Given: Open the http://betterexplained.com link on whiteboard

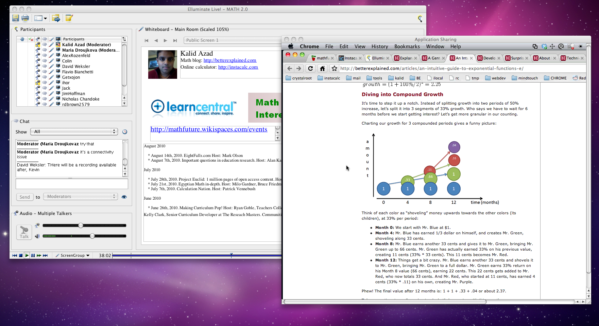Looking at the screenshot, I should point(230,60).
